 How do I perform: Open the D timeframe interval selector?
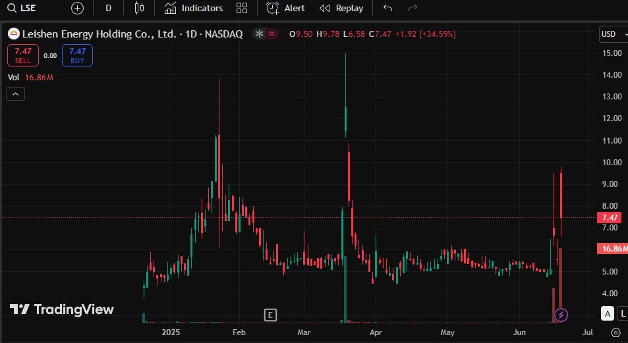pyautogui.click(x=108, y=8)
